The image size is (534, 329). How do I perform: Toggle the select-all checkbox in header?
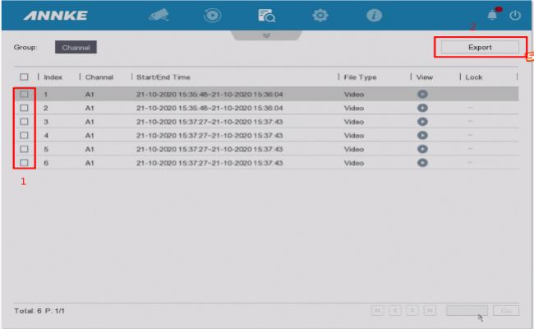point(24,76)
